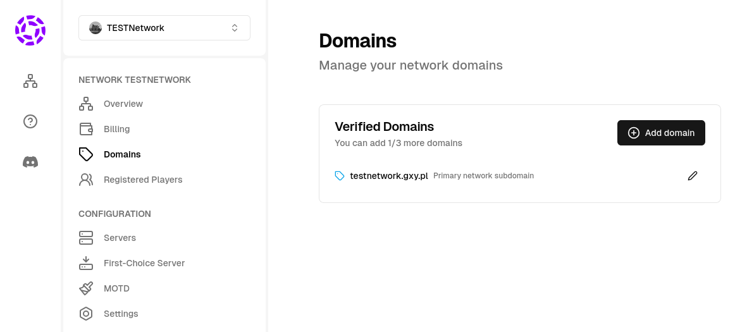Click the Overview network icon
Viewport: 735px width, 332px height.
[86, 104]
